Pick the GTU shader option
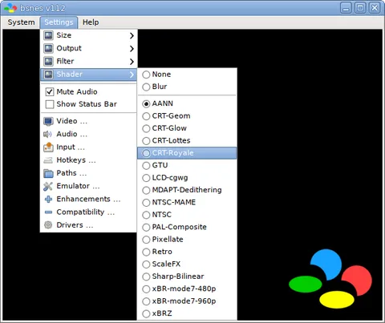This screenshot has height=323, width=385. point(187,165)
